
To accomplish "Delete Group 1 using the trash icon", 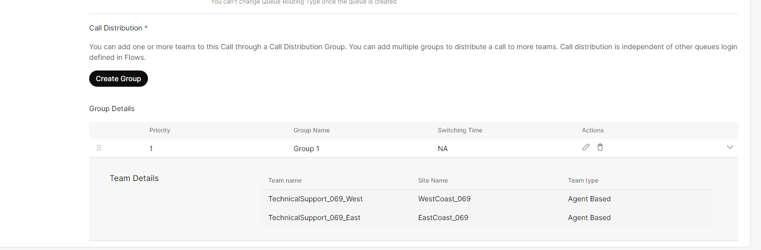I will tap(600, 147).
